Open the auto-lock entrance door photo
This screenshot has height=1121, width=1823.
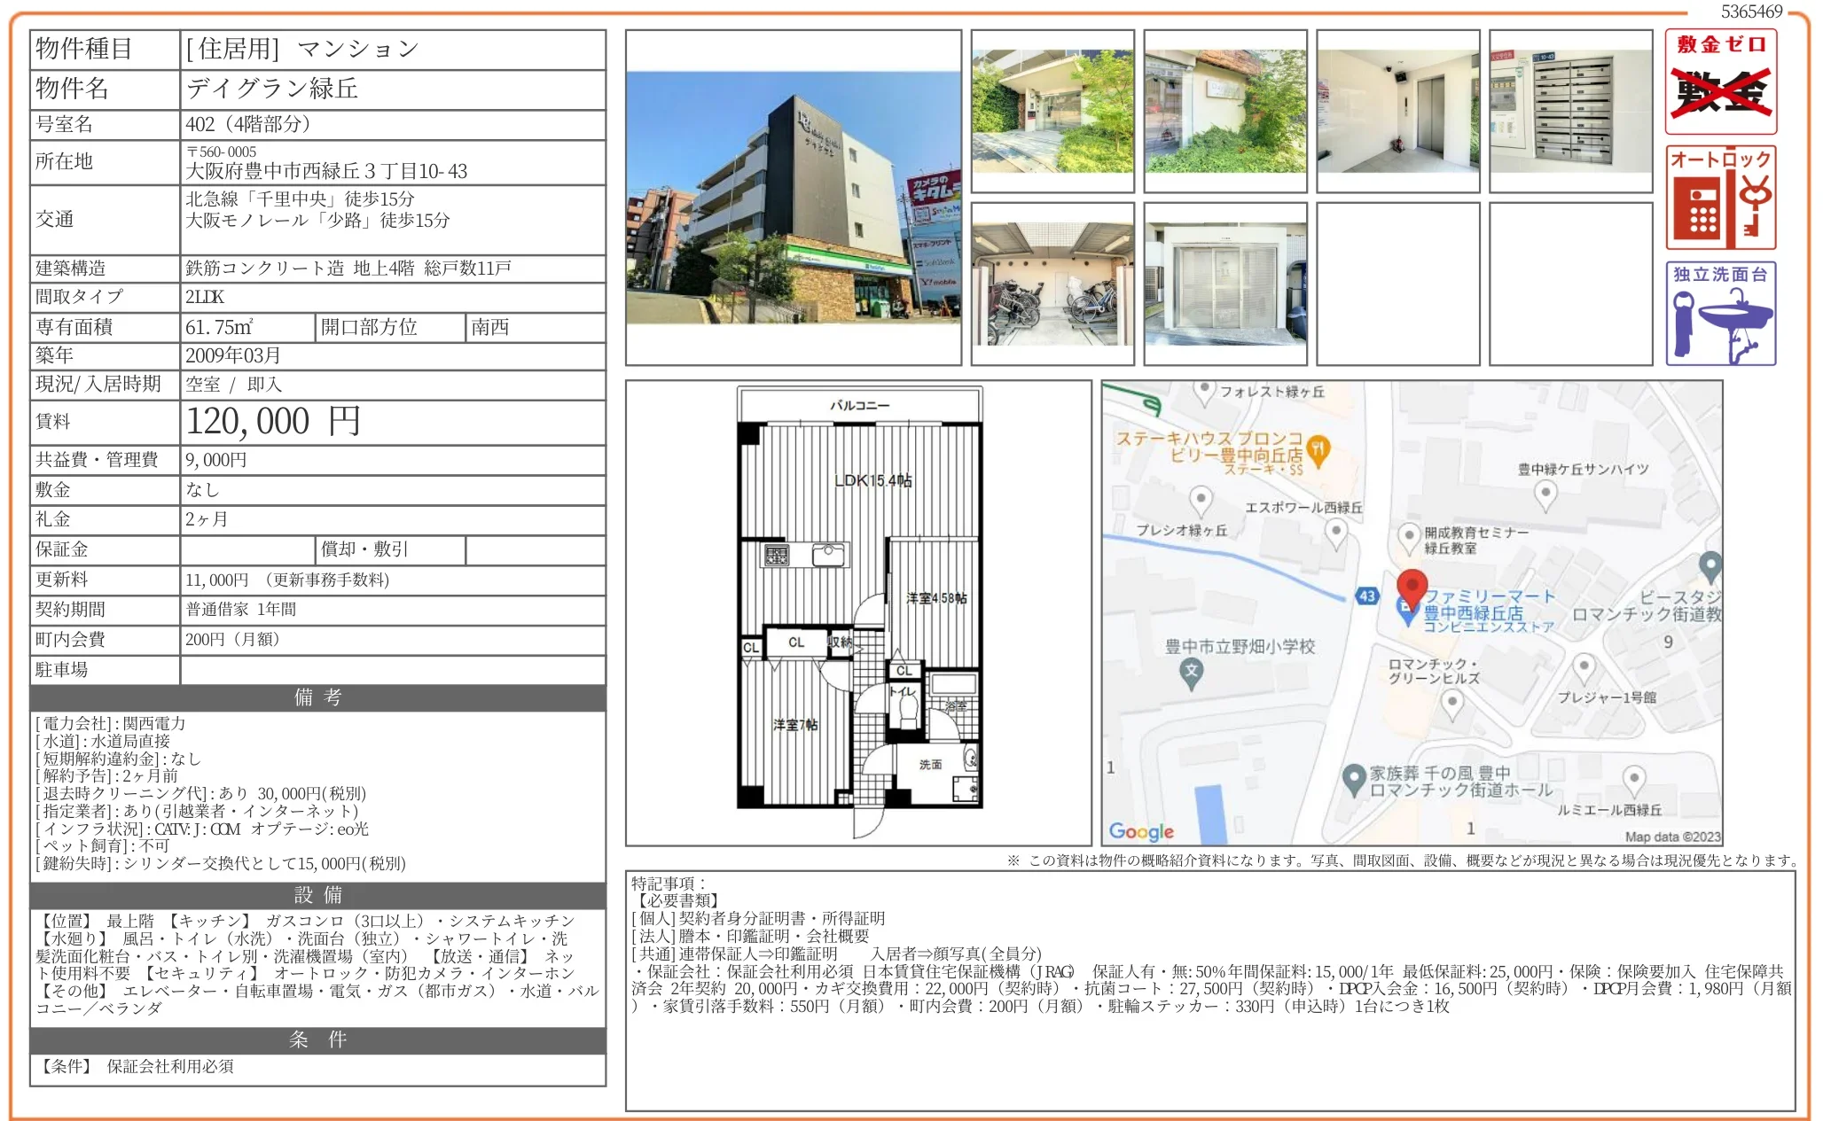[x=1224, y=284]
